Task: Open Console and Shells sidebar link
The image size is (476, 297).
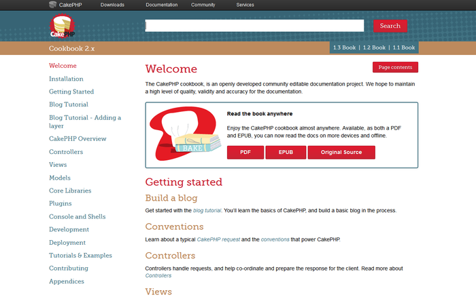Action: (78, 217)
